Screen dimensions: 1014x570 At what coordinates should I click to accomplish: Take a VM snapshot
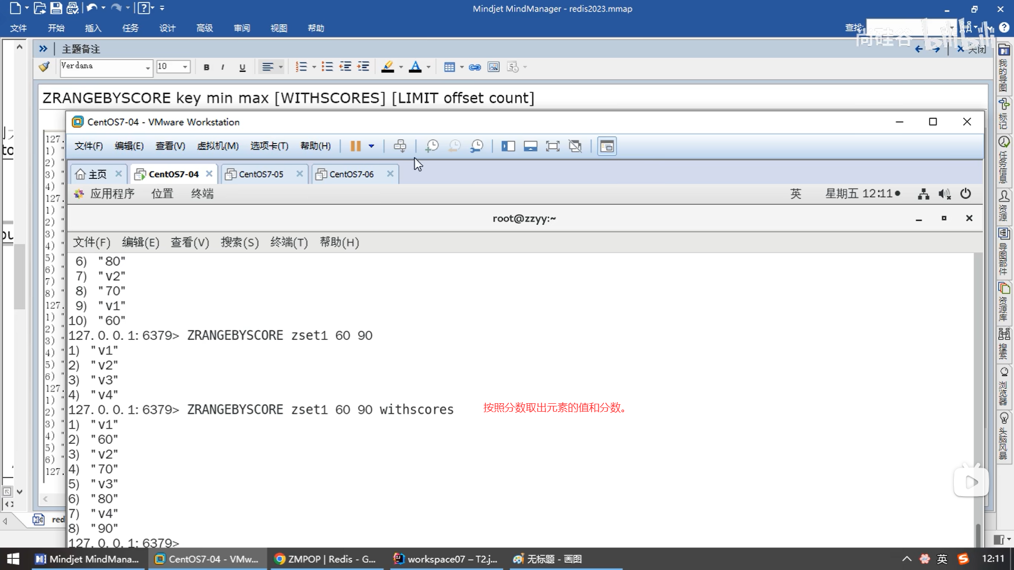(x=431, y=146)
